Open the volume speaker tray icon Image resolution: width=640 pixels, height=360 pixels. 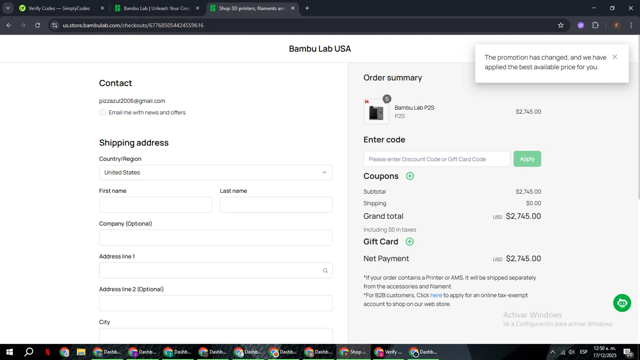(572, 352)
